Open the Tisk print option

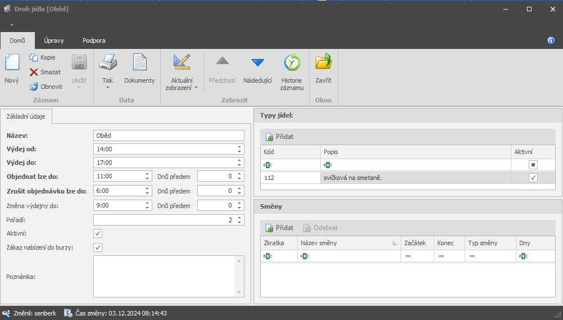tap(107, 69)
